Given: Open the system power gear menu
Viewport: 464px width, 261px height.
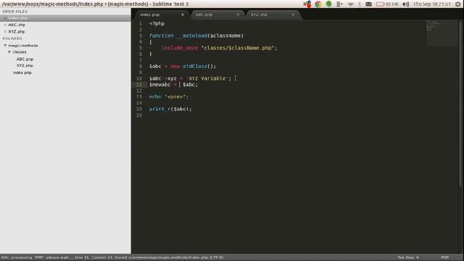Looking at the screenshot, I should pyautogui.click(x=458, y=4).
